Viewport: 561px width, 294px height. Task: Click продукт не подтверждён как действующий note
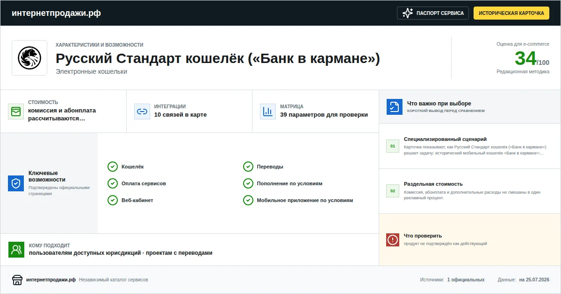(446, 244)
